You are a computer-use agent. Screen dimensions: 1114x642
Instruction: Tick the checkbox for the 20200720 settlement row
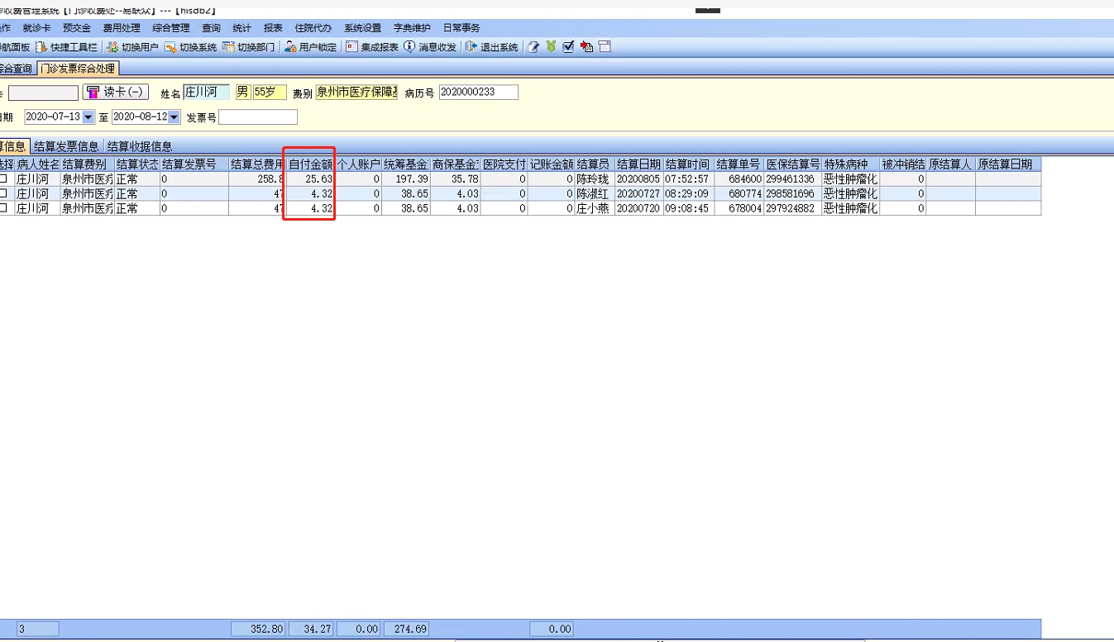click(x=4, y=208)
